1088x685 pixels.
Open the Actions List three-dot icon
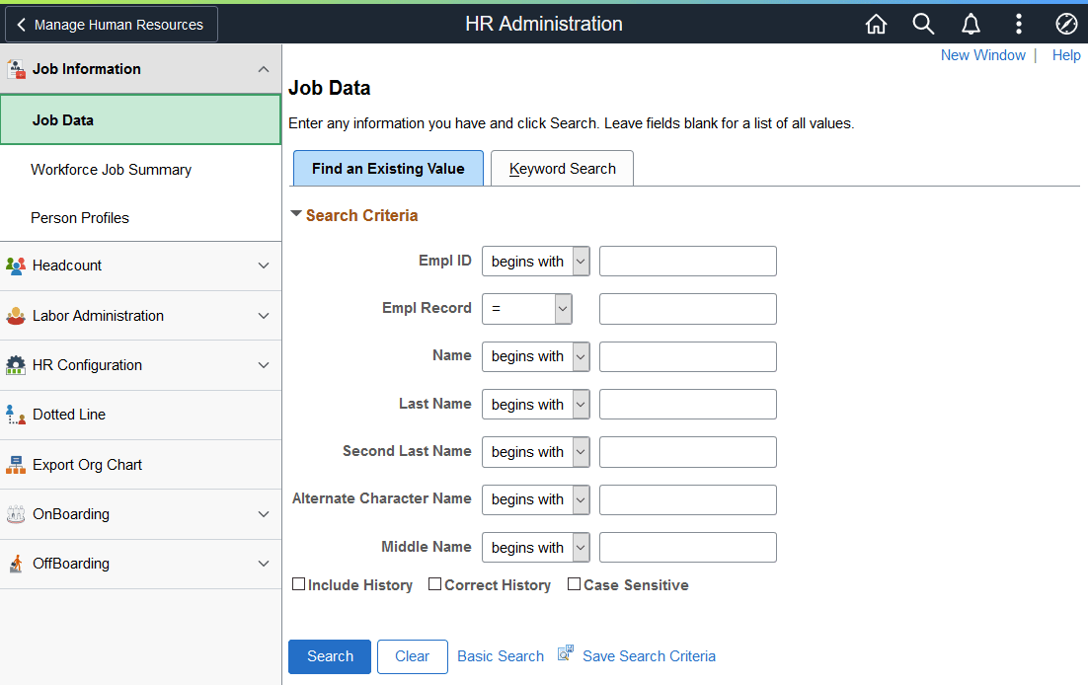tap(1018, 24)
